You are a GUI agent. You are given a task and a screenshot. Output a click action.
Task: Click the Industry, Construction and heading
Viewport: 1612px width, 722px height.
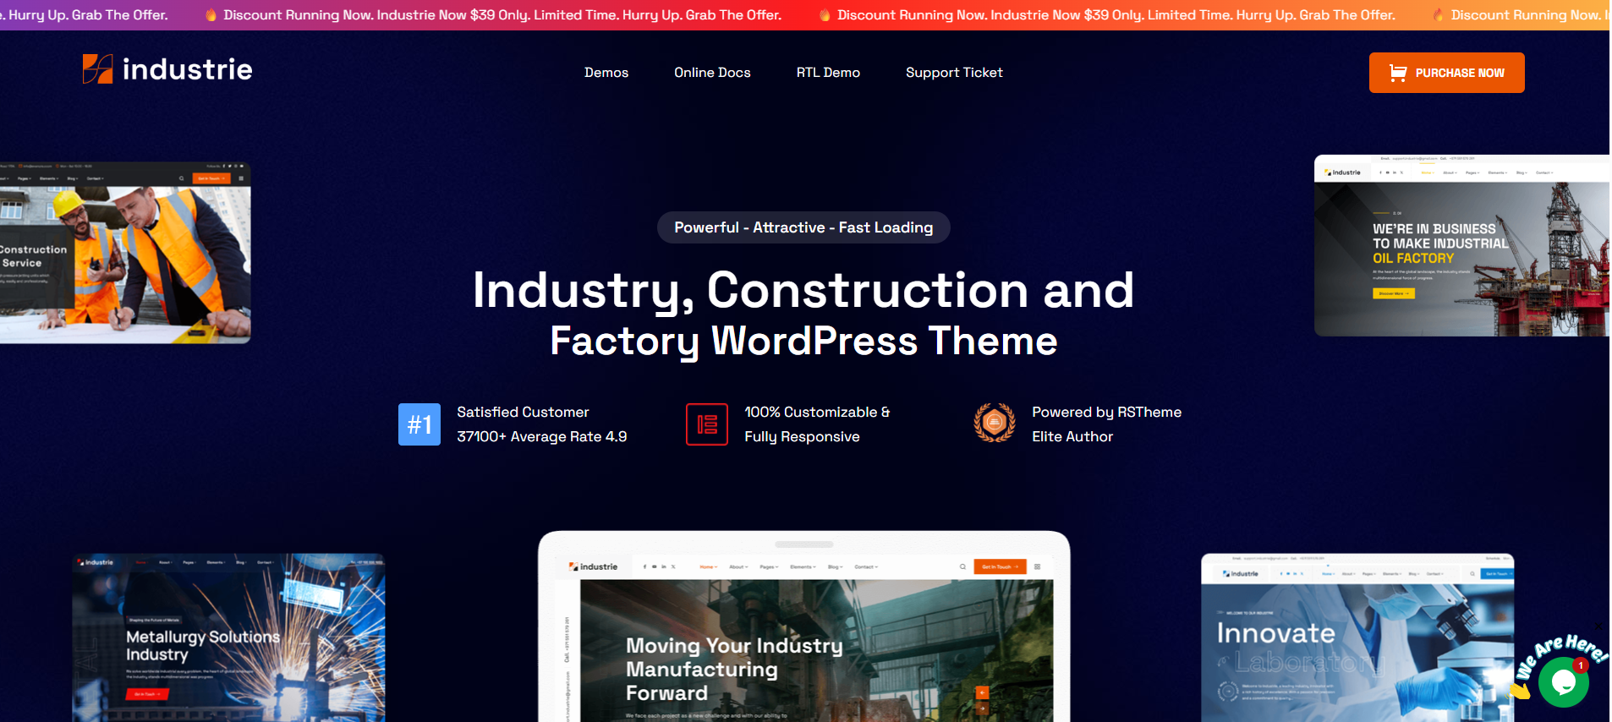pos(803,290)
